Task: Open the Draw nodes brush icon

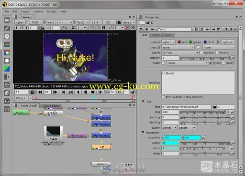Action: pos(7,28)
